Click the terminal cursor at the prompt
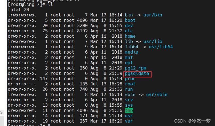This screenshot has width=215, height=126. 49,125
